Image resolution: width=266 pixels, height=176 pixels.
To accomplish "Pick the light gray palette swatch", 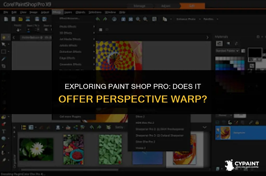I will click(x=217, y=59).
